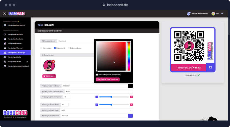The height and width of the screenshot is (127, 230).
Task: Click the Account Settings icon in sidebar
Action: pos(5,66)
